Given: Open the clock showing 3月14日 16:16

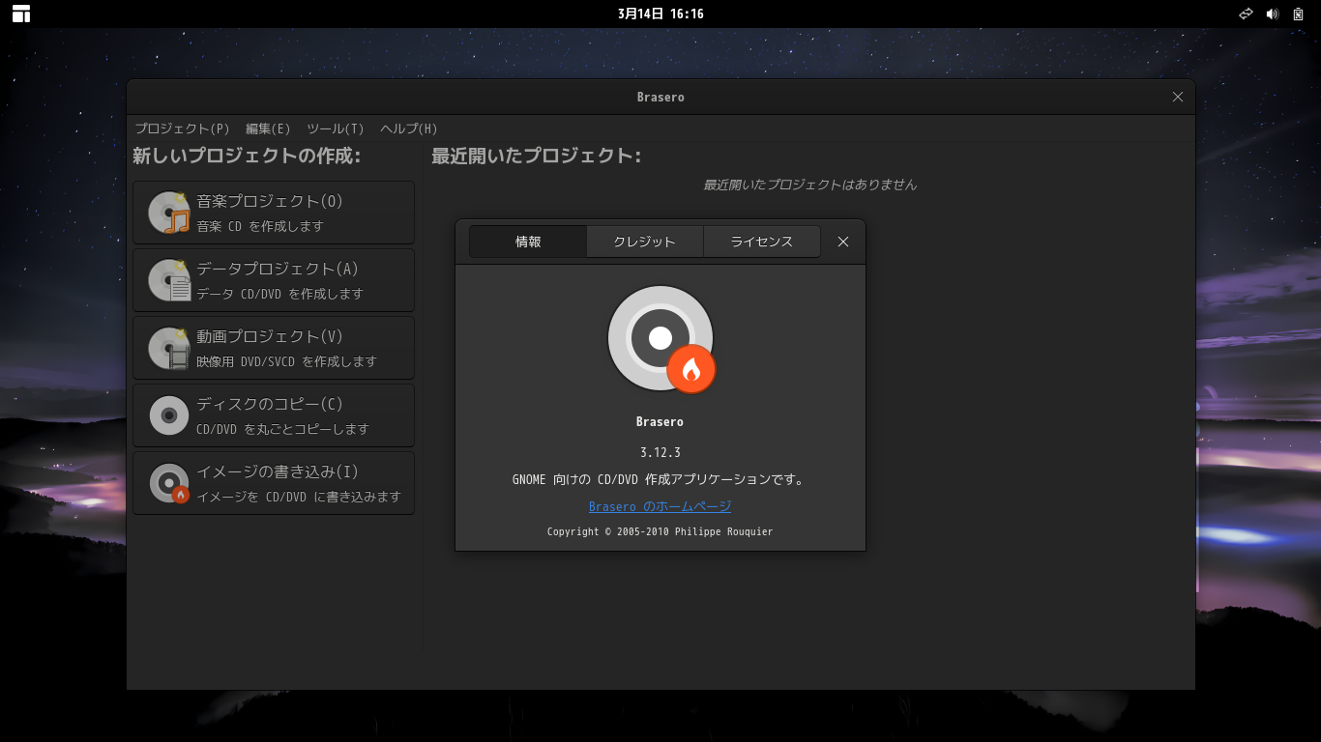Looking at the screenshot, I should [x=660, y=14].
